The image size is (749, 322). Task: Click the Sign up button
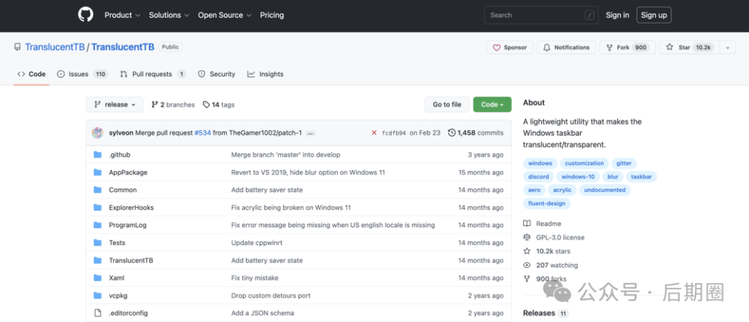point(653,15)
